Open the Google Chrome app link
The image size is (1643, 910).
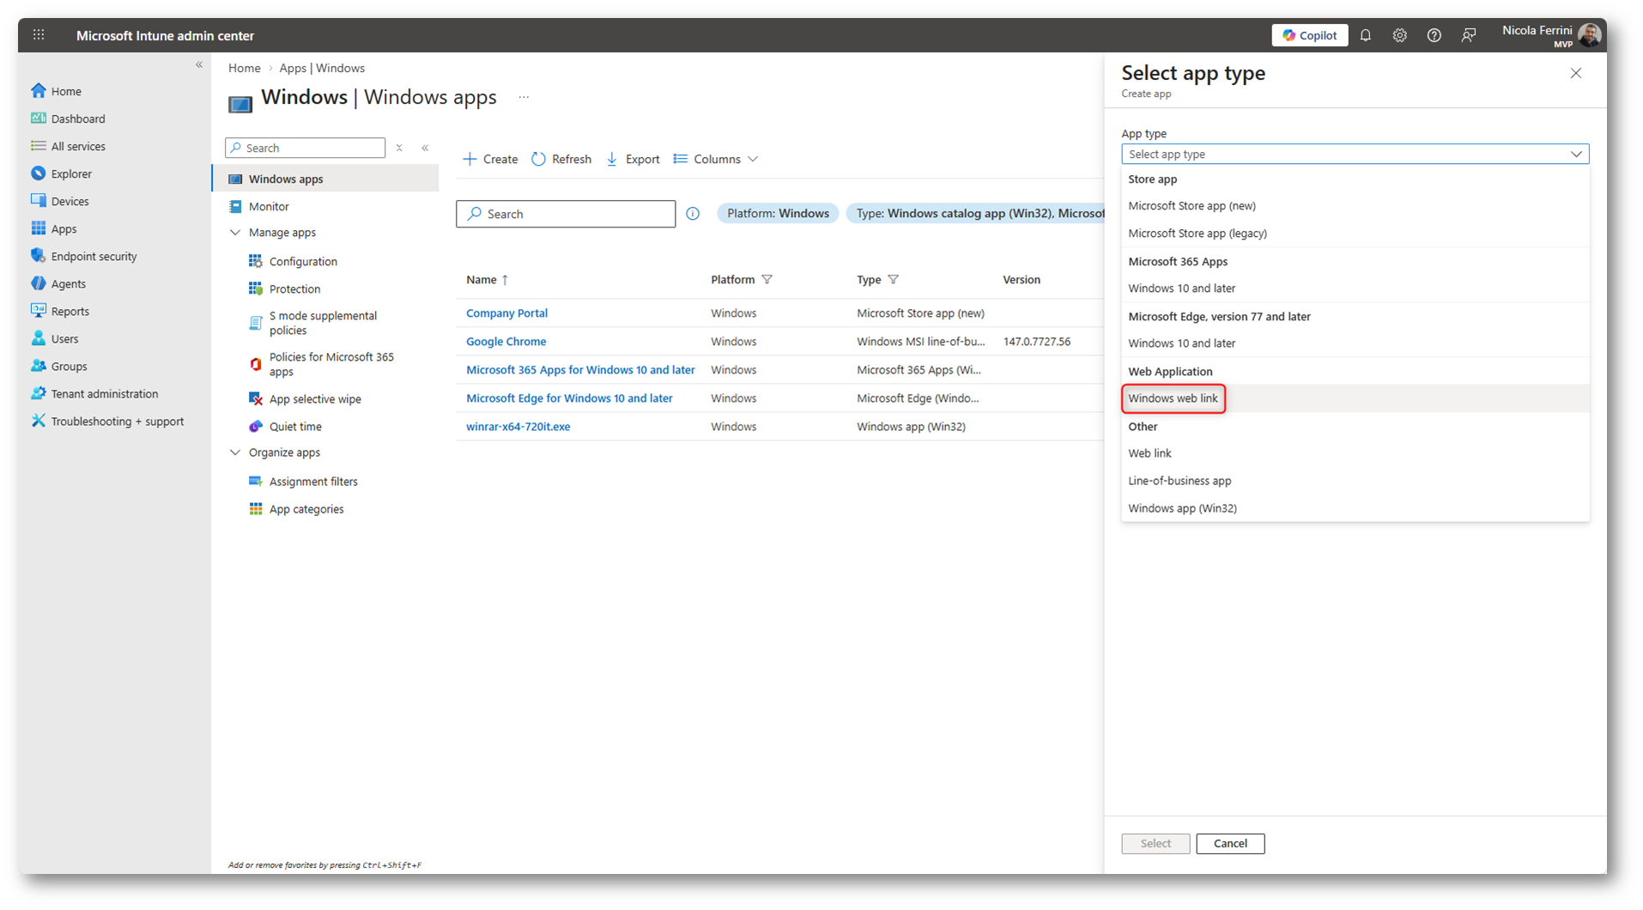tap(506, 342)
